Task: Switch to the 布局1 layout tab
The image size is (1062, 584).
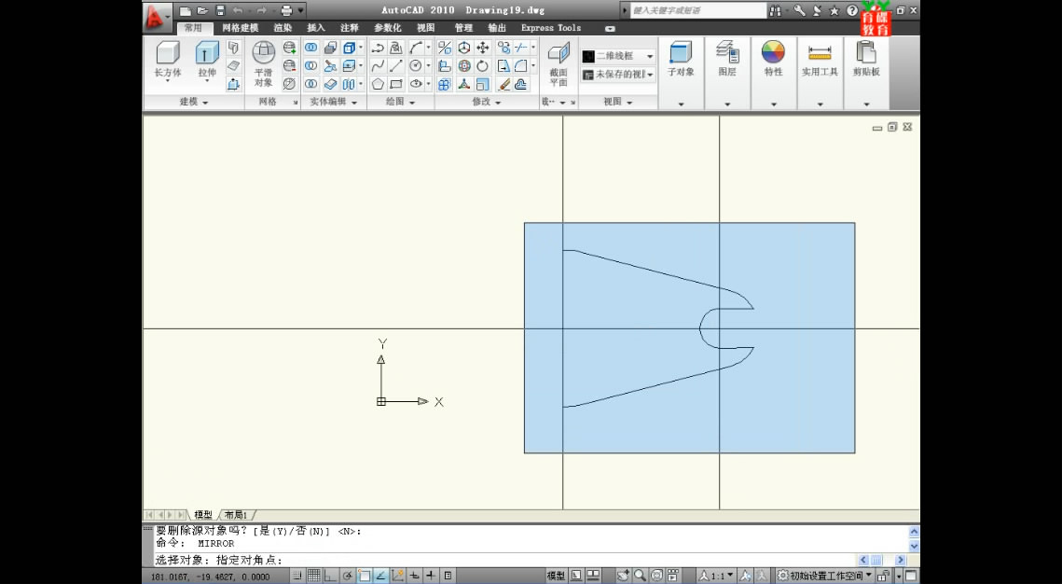Action: click(x=236, y=515)
